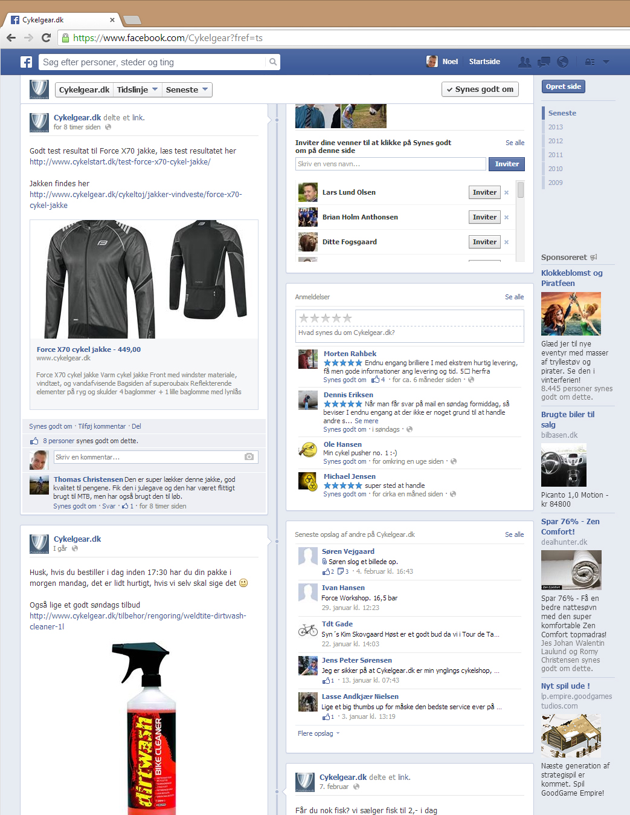Click the 'Brugte biler til salg' ad title
This screenshot has width=630, height=815.
pos(568,420)
